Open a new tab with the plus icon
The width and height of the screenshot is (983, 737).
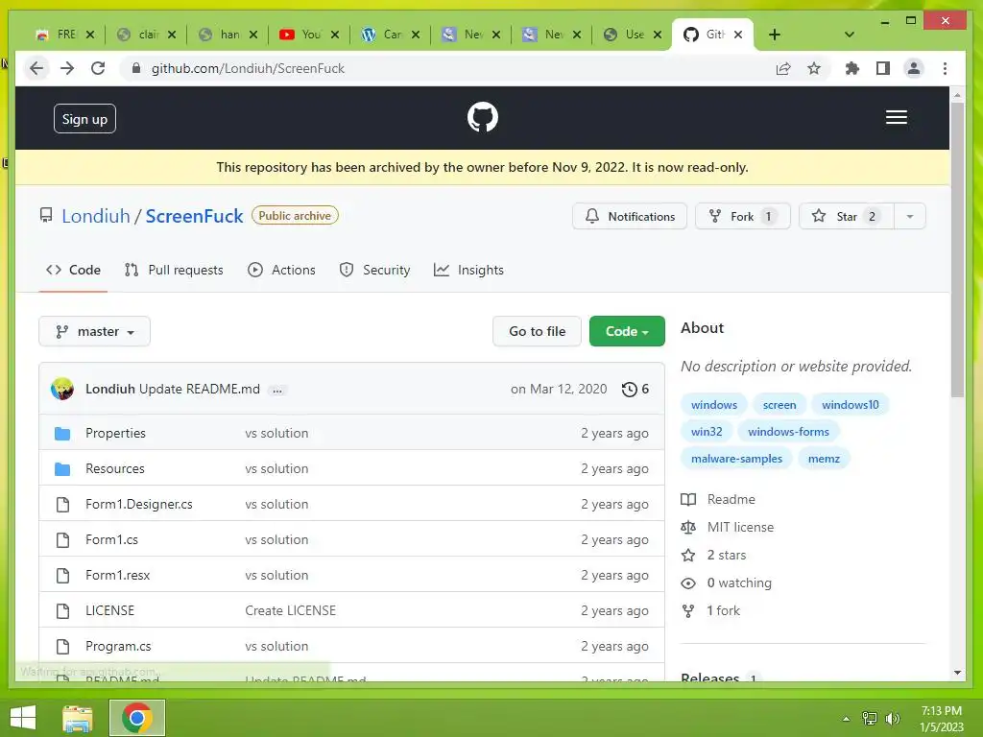[x=775, y=35]
